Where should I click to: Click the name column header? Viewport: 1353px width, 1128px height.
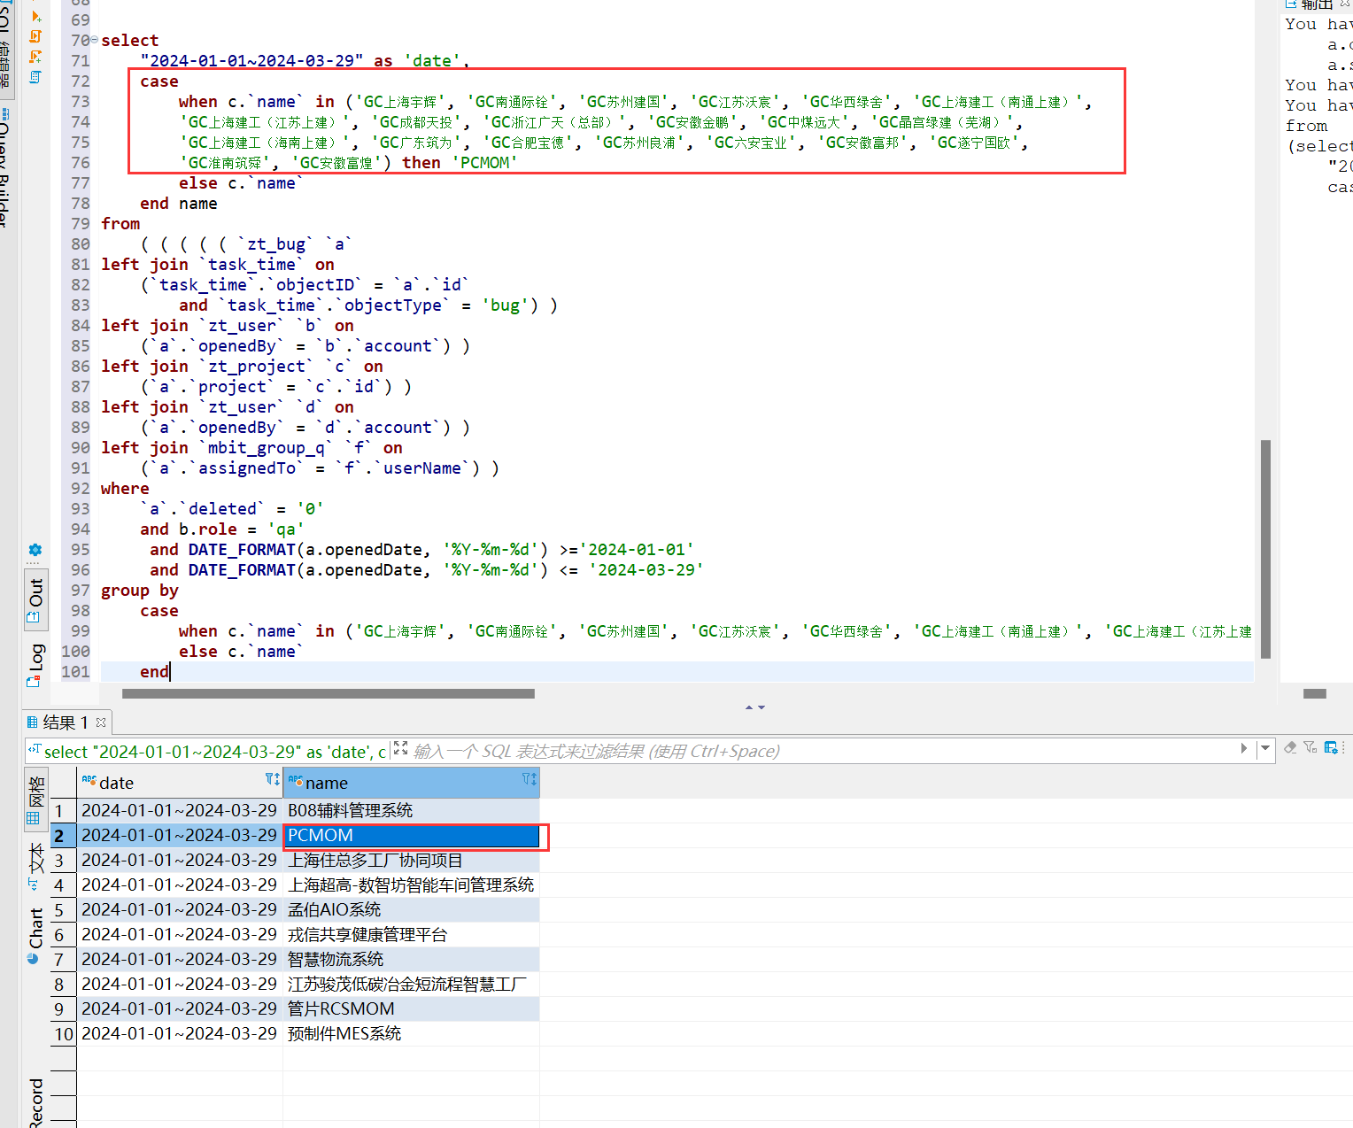pyautogui.click(x=411, y=783)
